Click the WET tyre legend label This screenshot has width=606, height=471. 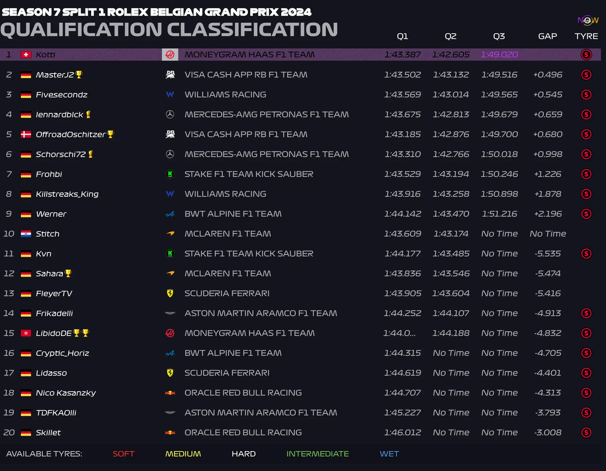click(x=389, y=454)
